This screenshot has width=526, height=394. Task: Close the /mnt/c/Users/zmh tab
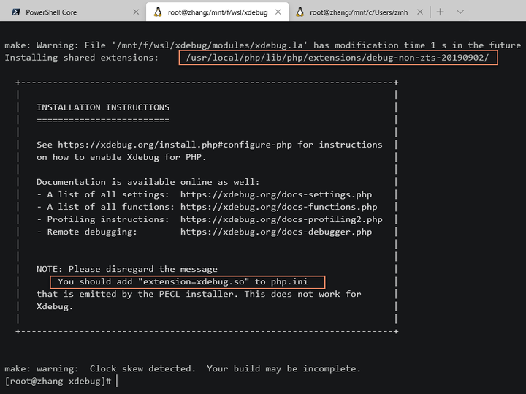(x=420, y=12)
